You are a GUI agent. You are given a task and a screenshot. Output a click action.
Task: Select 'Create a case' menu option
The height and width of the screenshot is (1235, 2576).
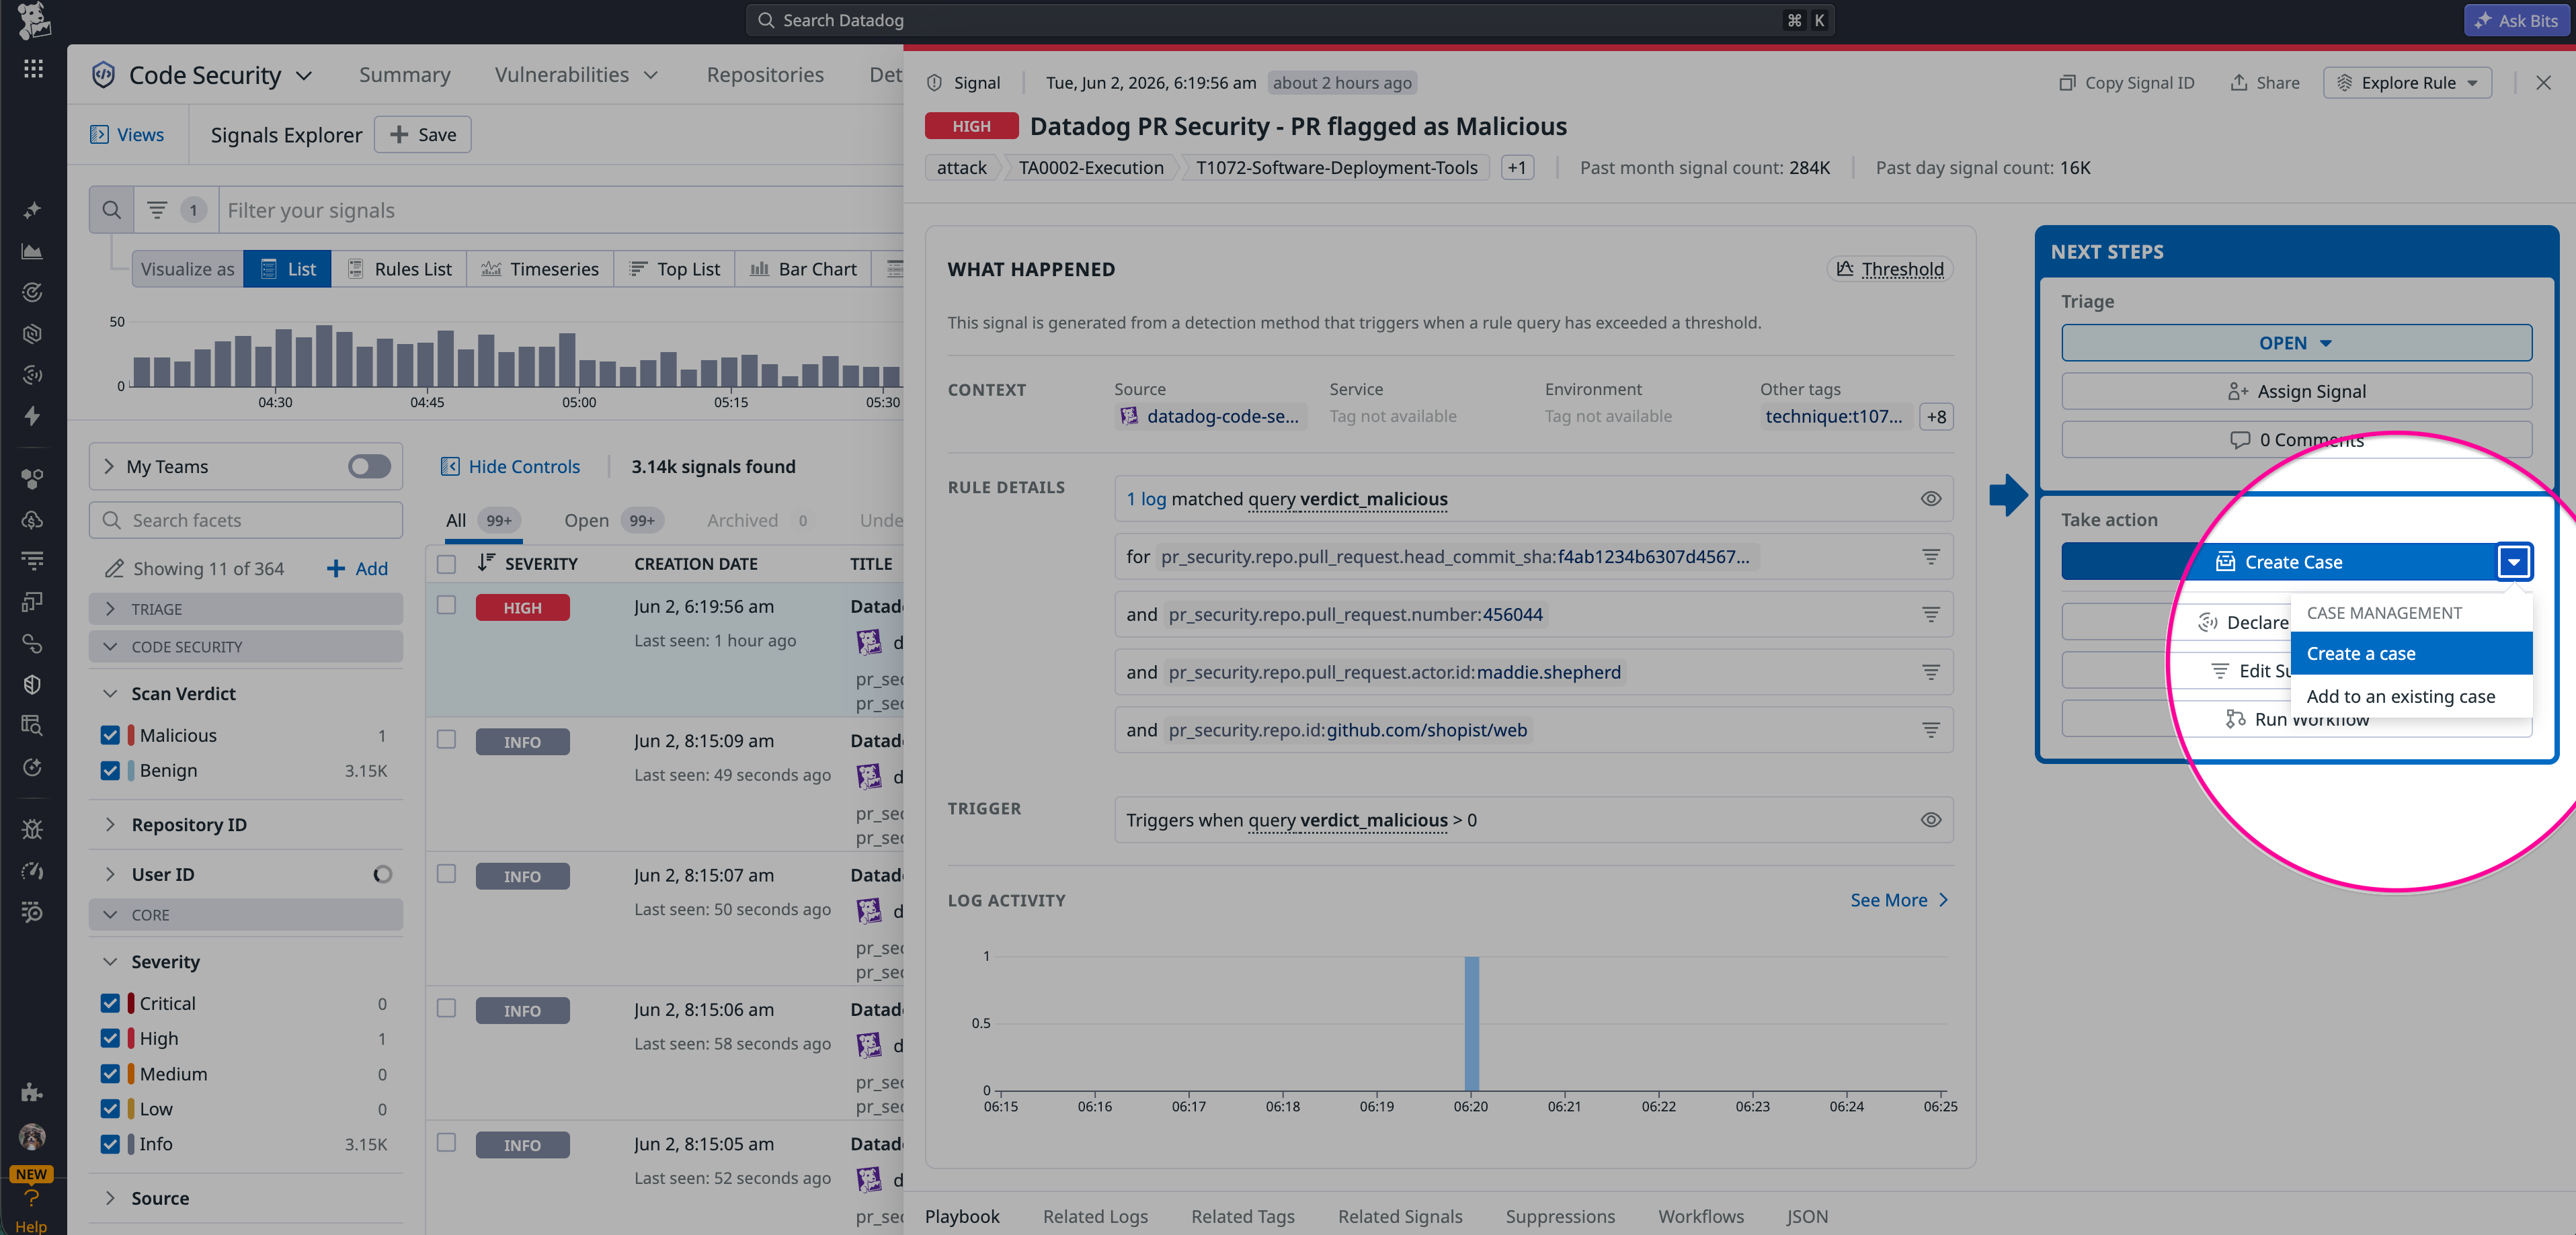(2411, 654)
